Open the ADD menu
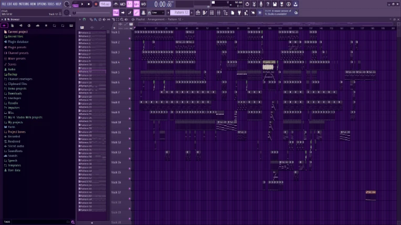The image size is (401, 225). click(15, 4)
